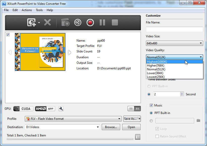Increase seconds with stepper up arrow

tap(182, 93)
